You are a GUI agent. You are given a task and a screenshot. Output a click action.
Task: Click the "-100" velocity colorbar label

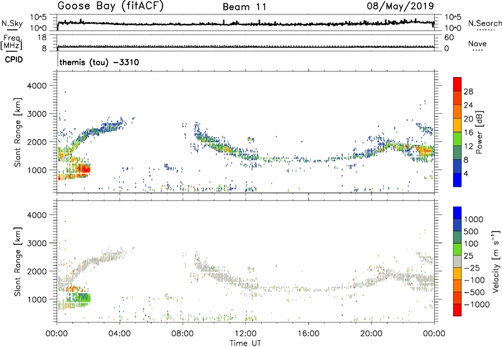[474, 280]
